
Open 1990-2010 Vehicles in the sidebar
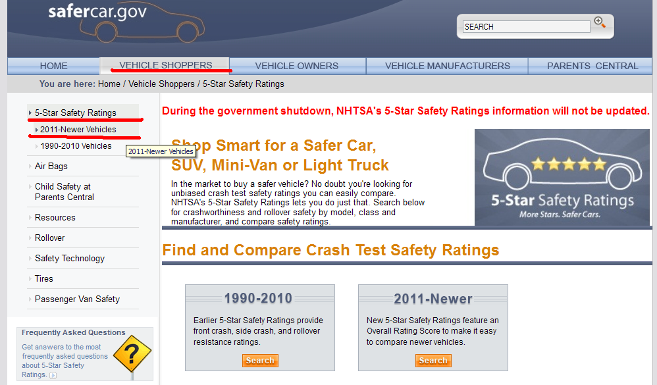tap(76, 146)
